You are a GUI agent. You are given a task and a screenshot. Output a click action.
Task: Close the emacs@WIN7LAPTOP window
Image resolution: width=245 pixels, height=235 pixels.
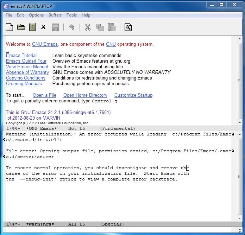pos(234,5)
